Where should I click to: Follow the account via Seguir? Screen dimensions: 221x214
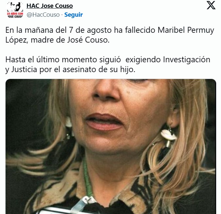[x=74, y=15]
